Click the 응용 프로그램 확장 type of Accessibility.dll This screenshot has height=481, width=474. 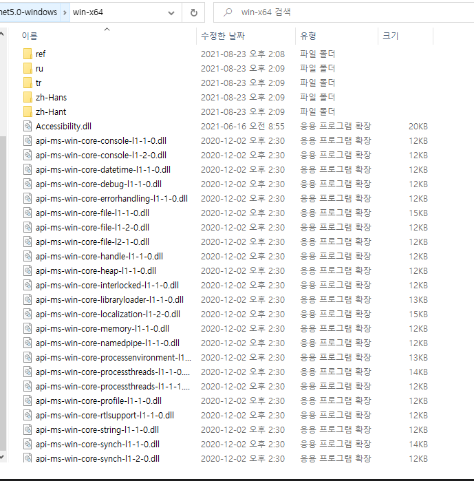point(336,126)
